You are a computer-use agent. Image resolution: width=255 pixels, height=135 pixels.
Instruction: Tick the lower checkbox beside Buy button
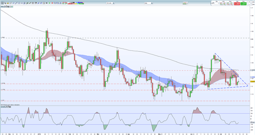(248, 4)
